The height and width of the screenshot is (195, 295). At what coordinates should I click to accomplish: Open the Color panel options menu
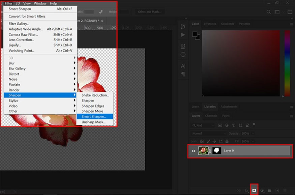(x=292, y=24)
